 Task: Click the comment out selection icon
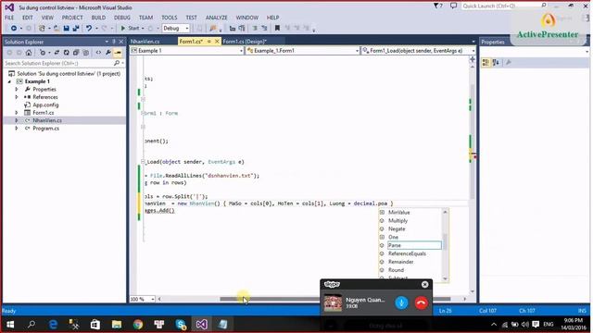[255, 29]
